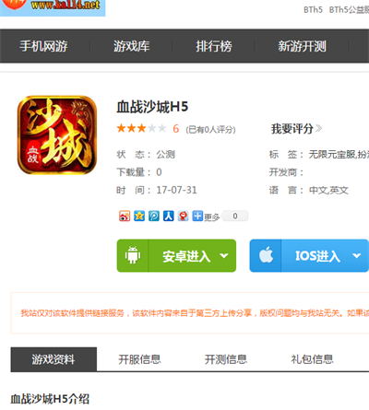
Task: Share to Tencent Weibo icon
Action: pos(154,216)
